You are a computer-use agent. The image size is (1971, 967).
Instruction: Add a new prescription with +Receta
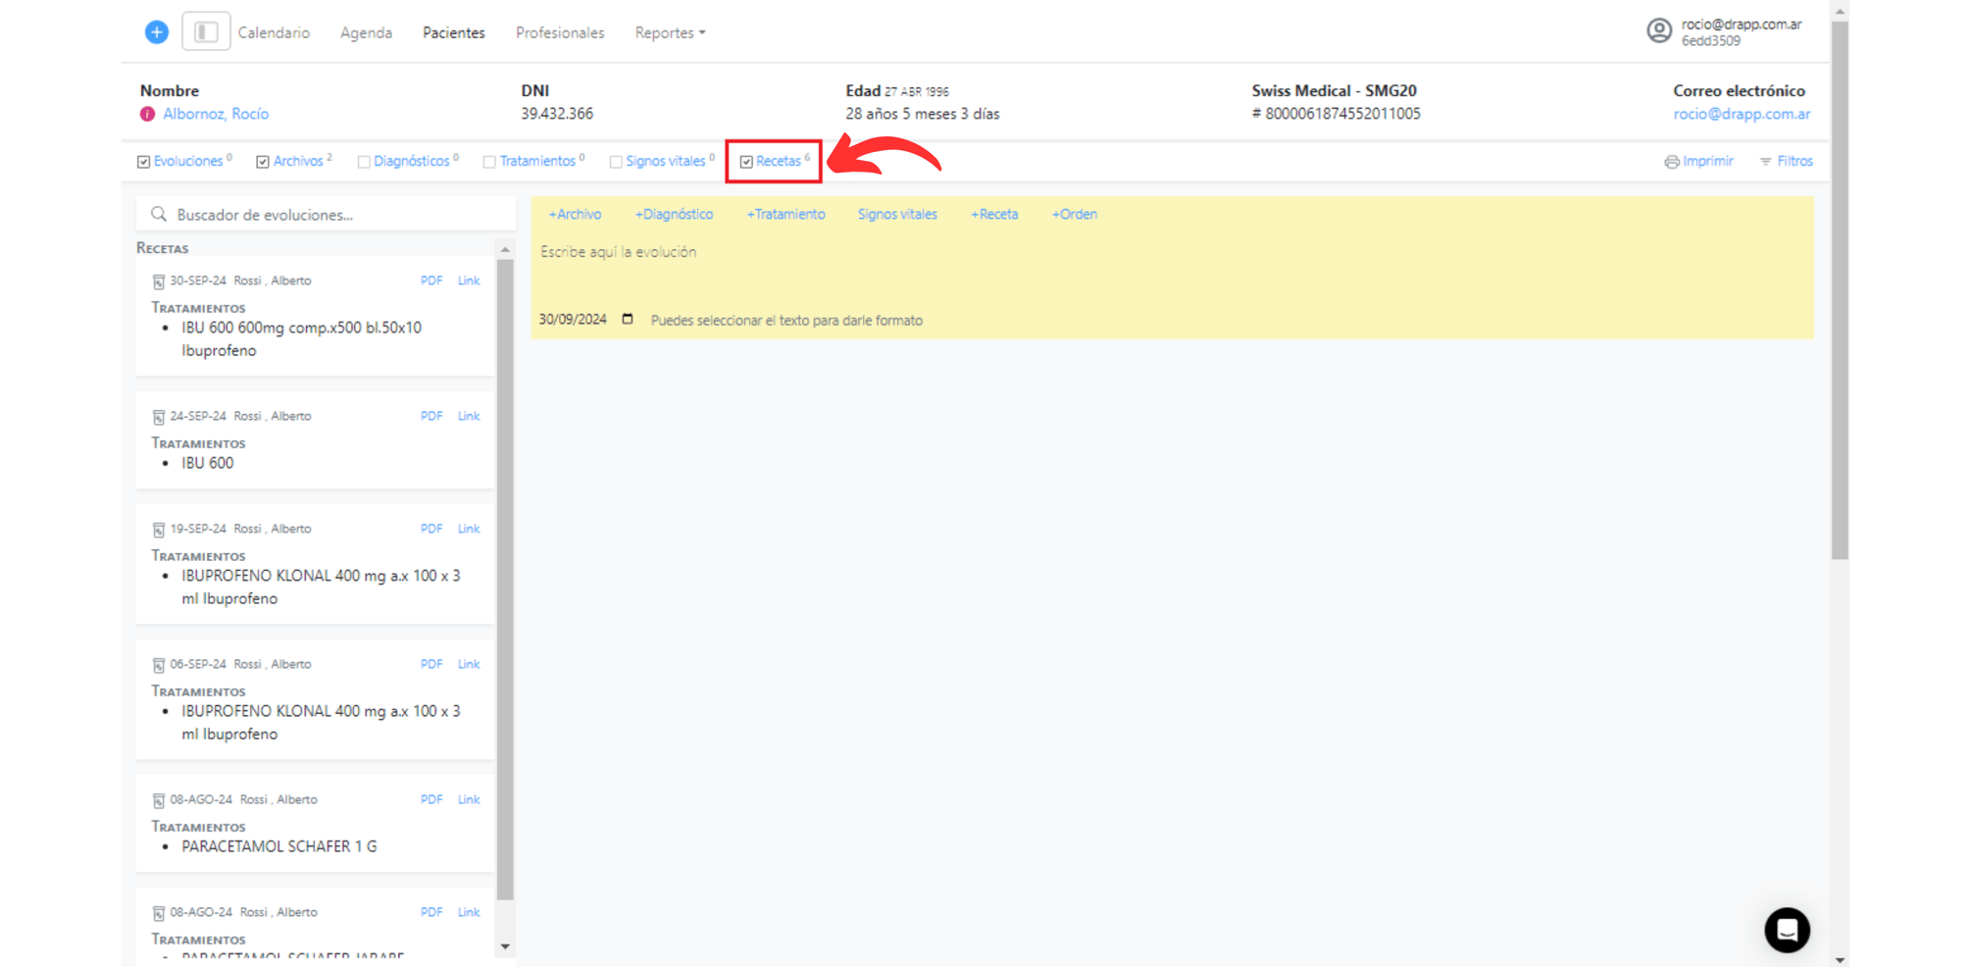pyautogui.click(x=994, y=215)
